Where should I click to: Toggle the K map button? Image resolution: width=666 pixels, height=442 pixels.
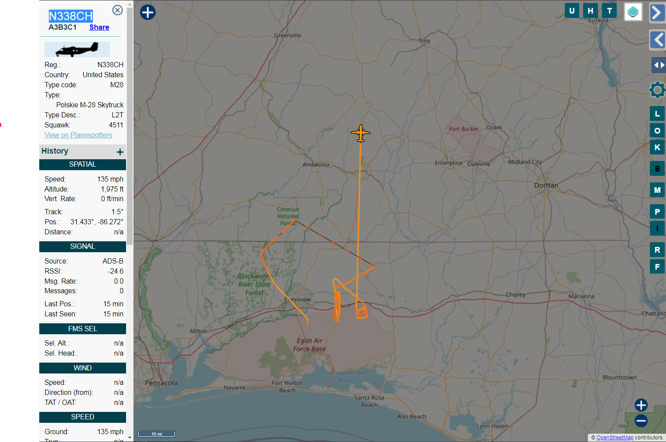pos(657,147)
